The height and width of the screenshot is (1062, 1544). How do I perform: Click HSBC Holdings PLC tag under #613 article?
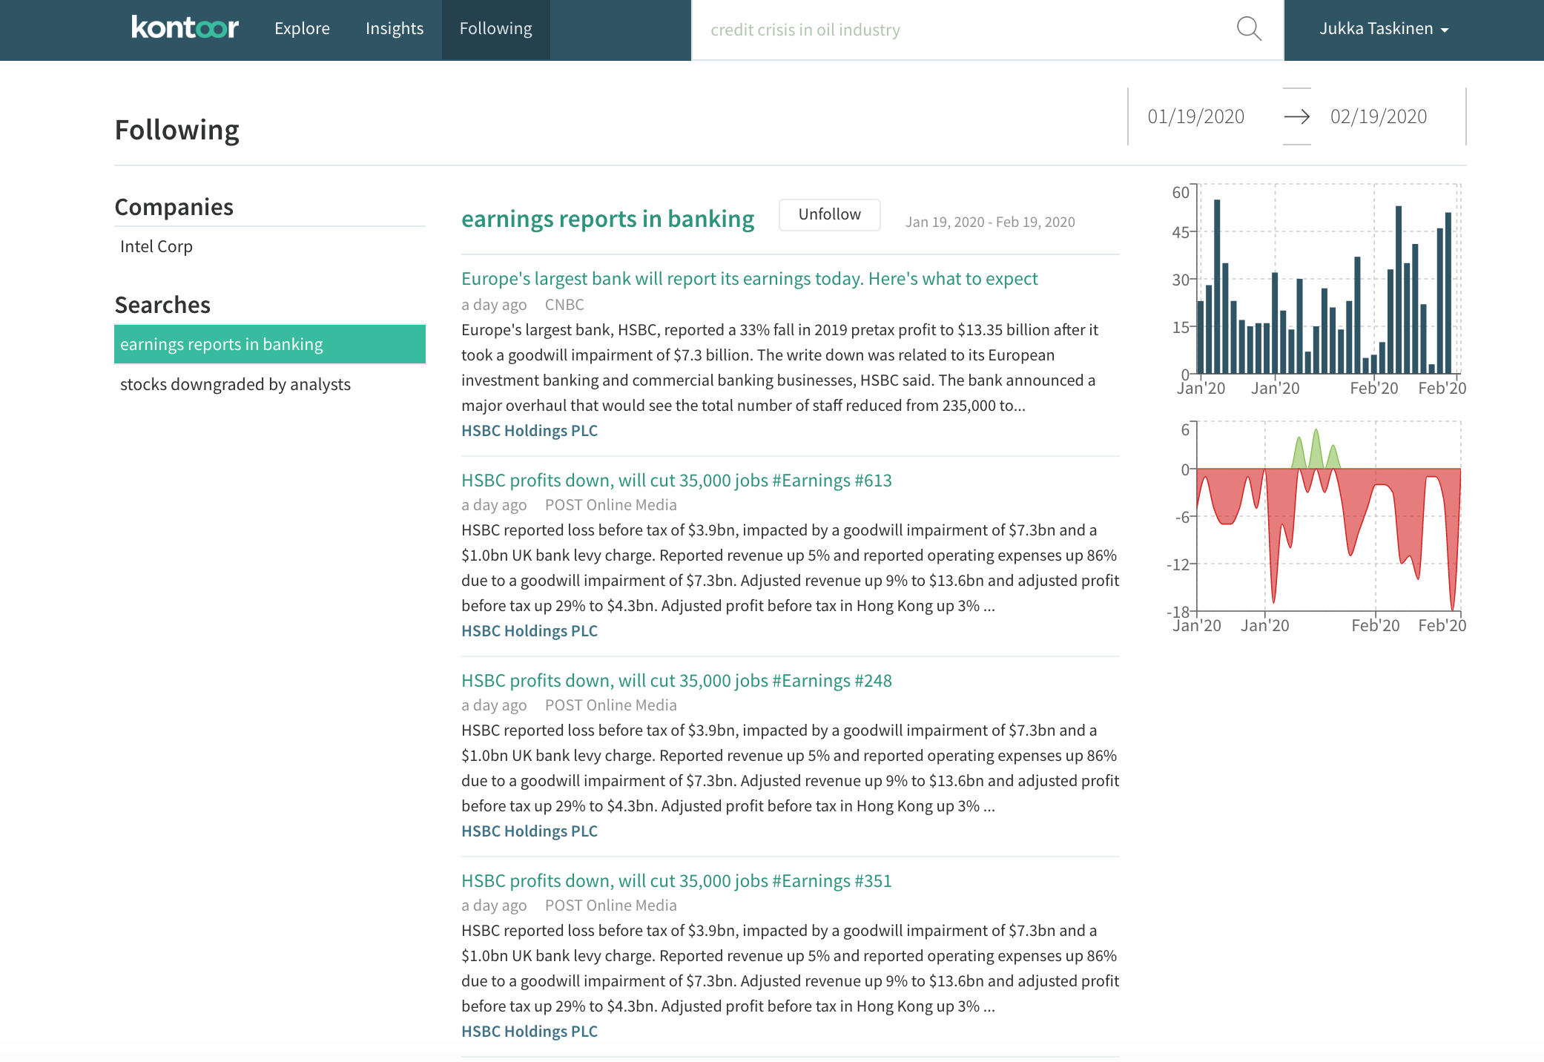tap(529, 631)
